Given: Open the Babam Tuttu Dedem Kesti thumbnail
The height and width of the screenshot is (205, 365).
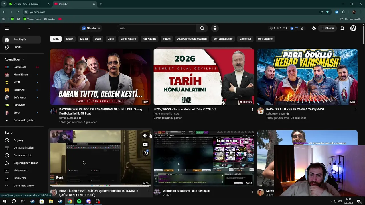Looking at the screenshot, I should (100, 77).
